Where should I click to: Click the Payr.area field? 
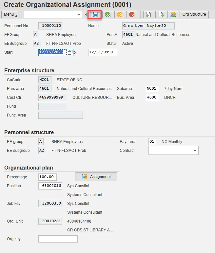pyautogui.click(x=152, y=142)
